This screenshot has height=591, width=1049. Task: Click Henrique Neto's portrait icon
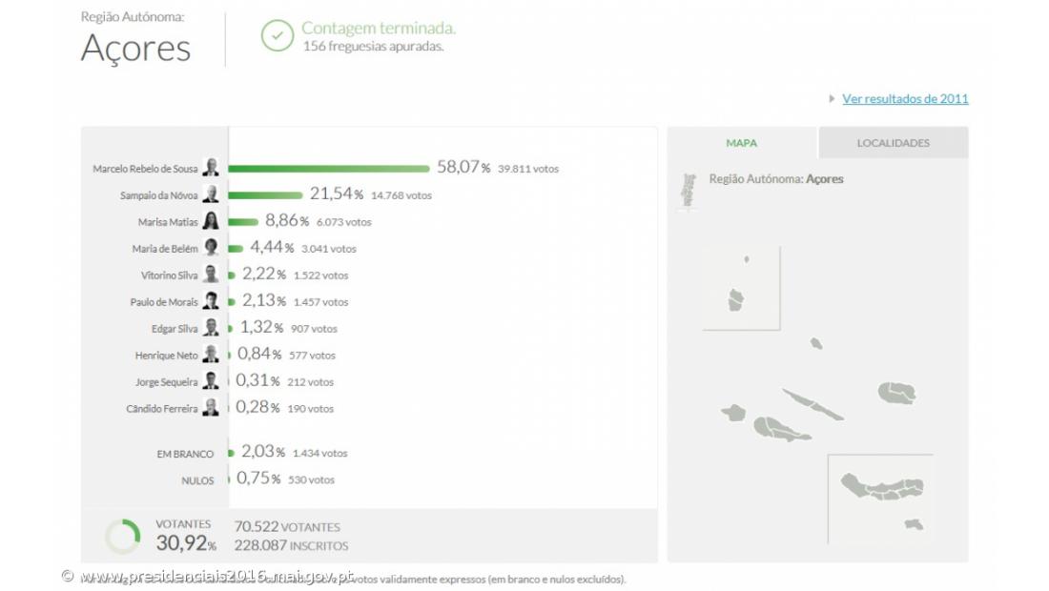click(x=211, y=355)
